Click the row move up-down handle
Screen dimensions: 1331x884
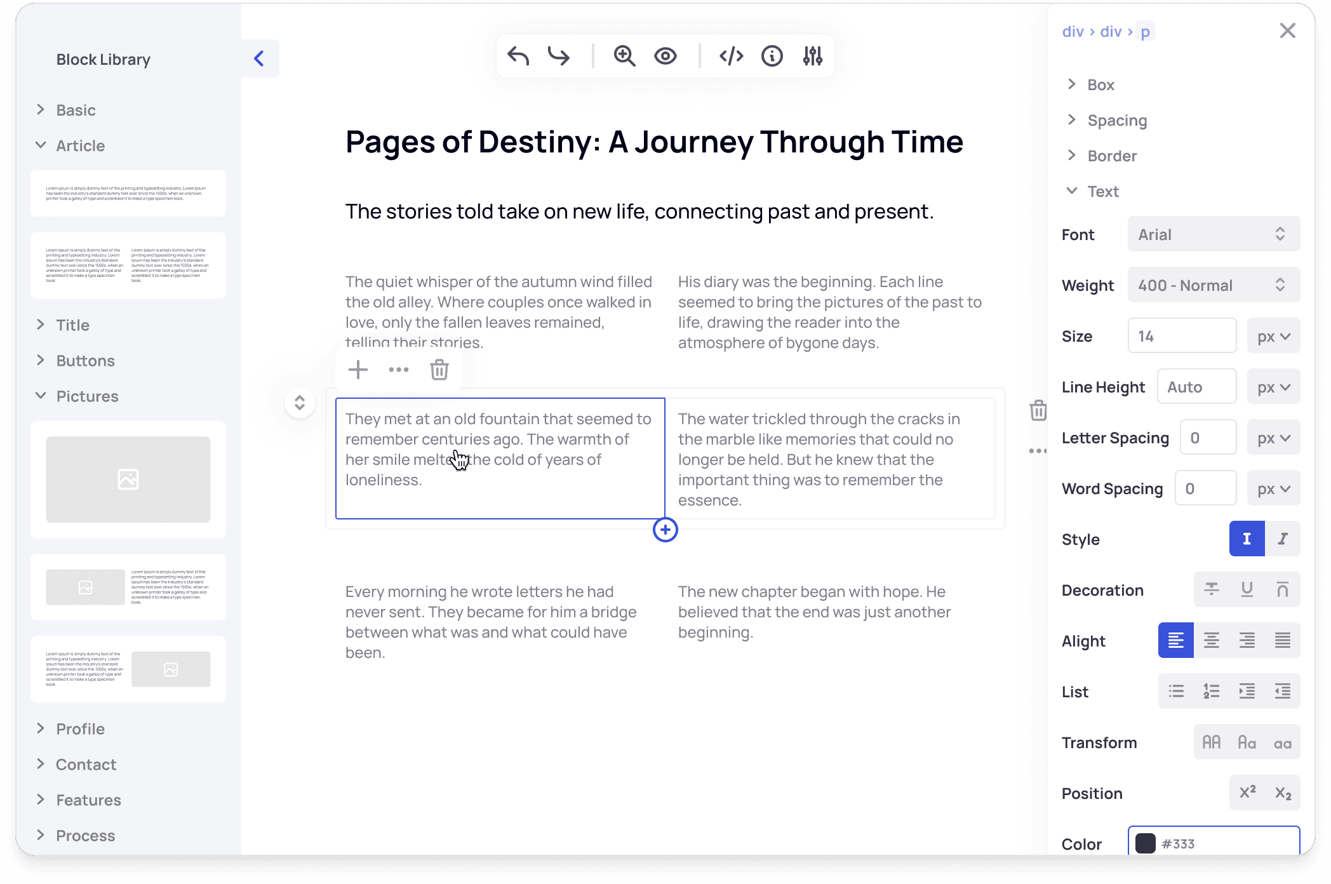pos(300,403)
